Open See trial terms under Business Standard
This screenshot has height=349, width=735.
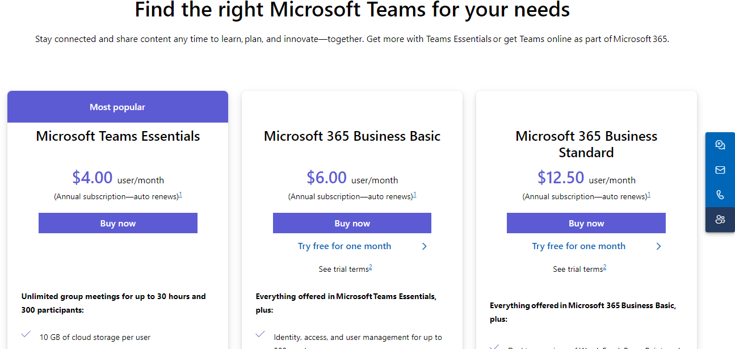point(578,268)
